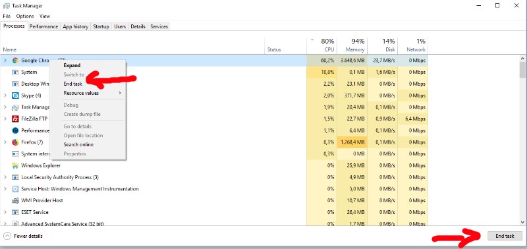Sort by the Status column header
527x249 pixels.
pos(285,45)
